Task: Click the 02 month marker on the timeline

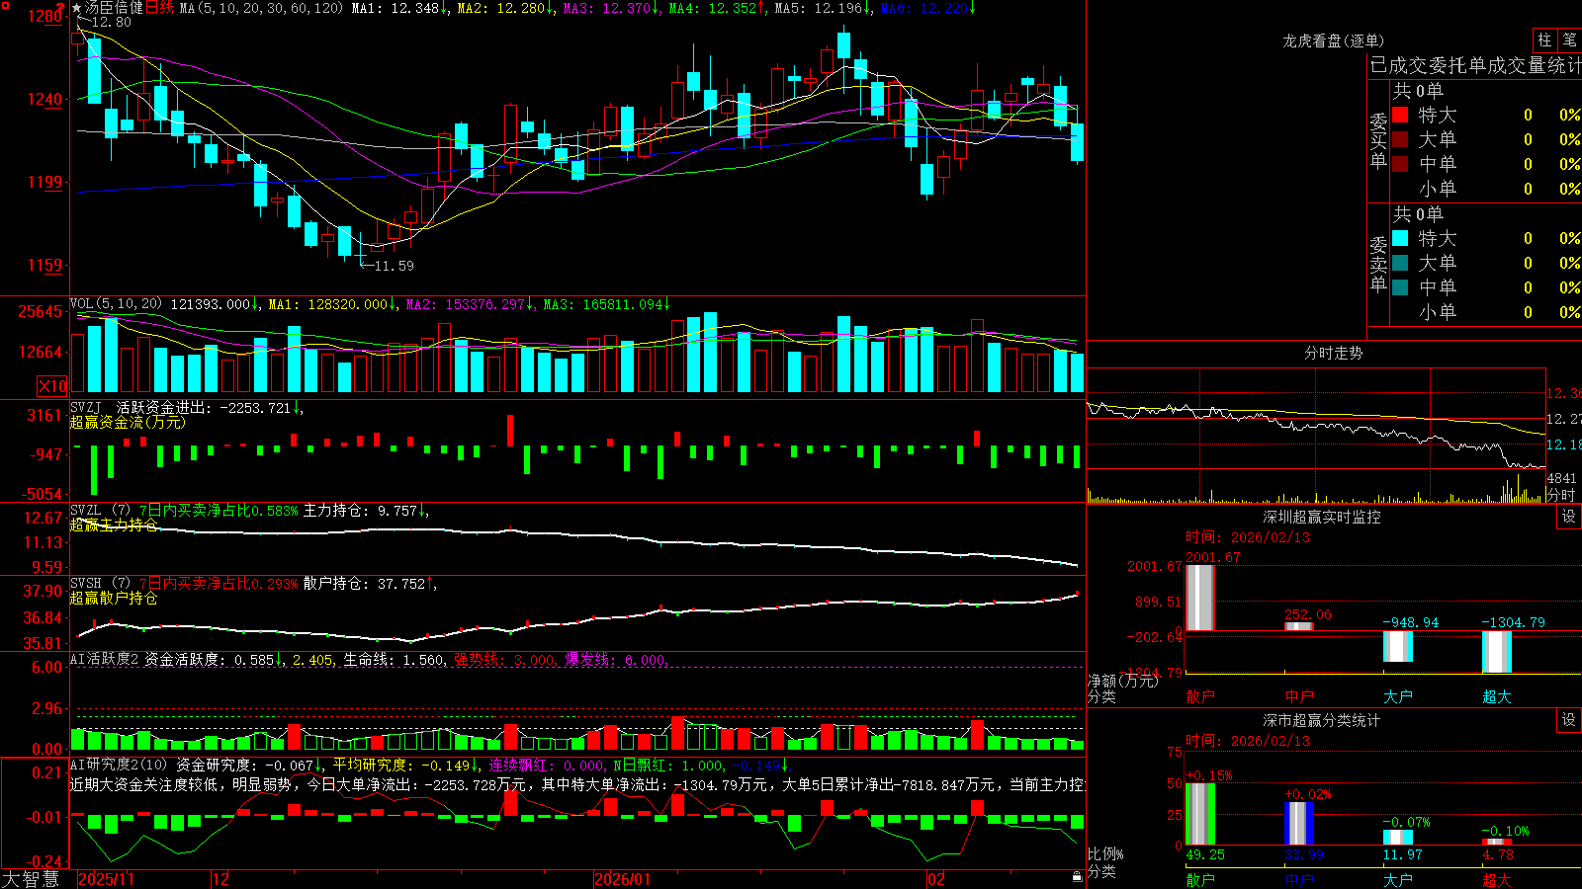Action: pyautogui.click(x=936, y=879)
